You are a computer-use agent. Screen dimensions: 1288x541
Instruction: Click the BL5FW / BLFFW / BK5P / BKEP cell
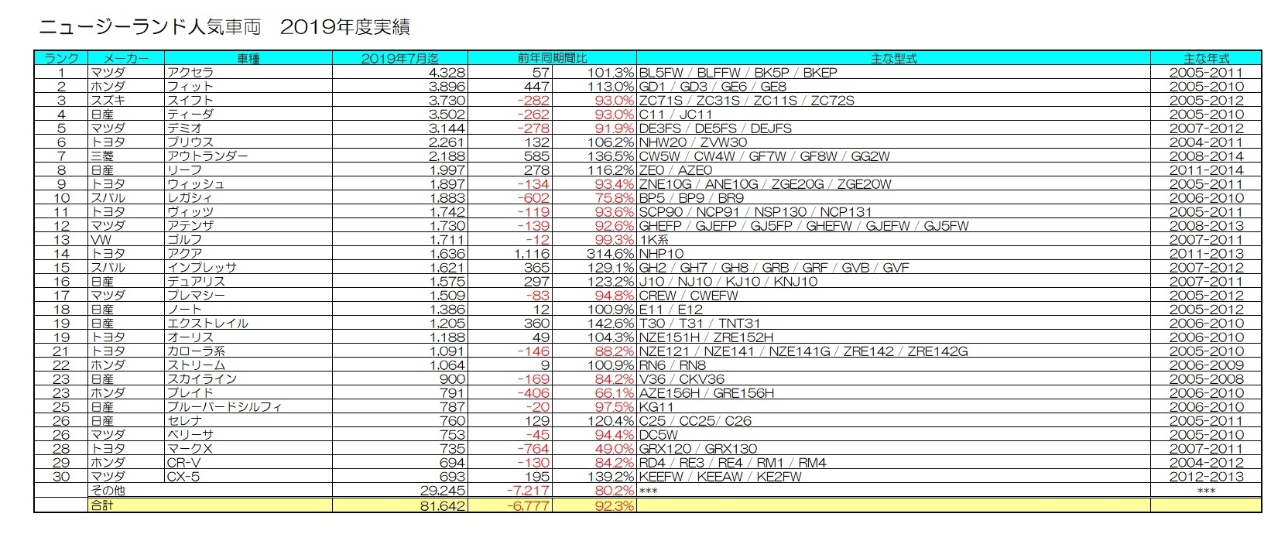[x=893, y=72]
